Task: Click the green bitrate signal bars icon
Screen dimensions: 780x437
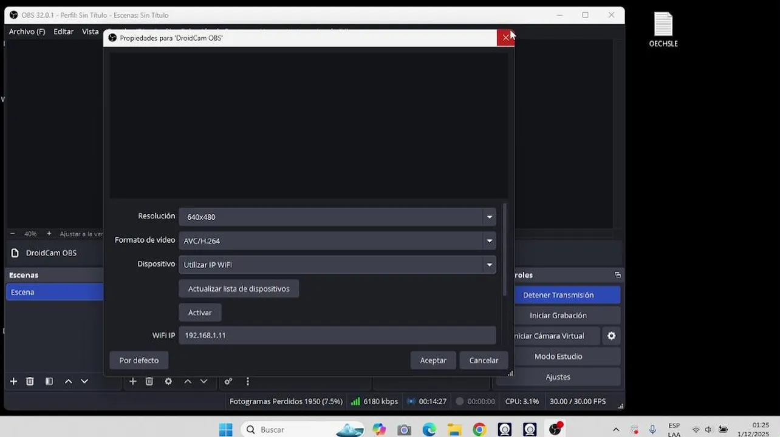Action: (355, 401)
